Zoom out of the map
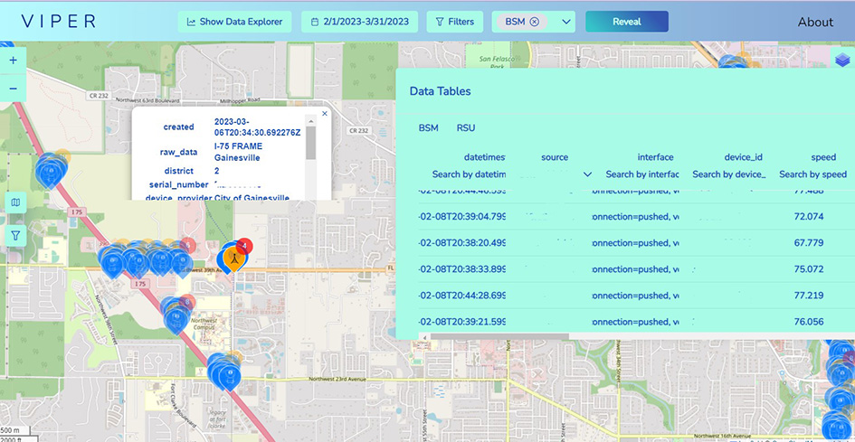Image resolution: width=855 pixels, height=442 pixels. click(x=13, y=89)
